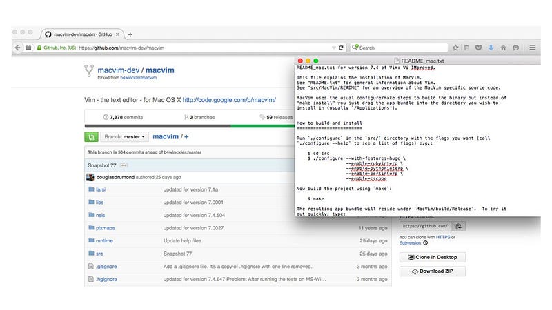Click the help icon next to Subversion
Image resolution: width=552 pixels, height=310 pixels.
pos(425,243)
